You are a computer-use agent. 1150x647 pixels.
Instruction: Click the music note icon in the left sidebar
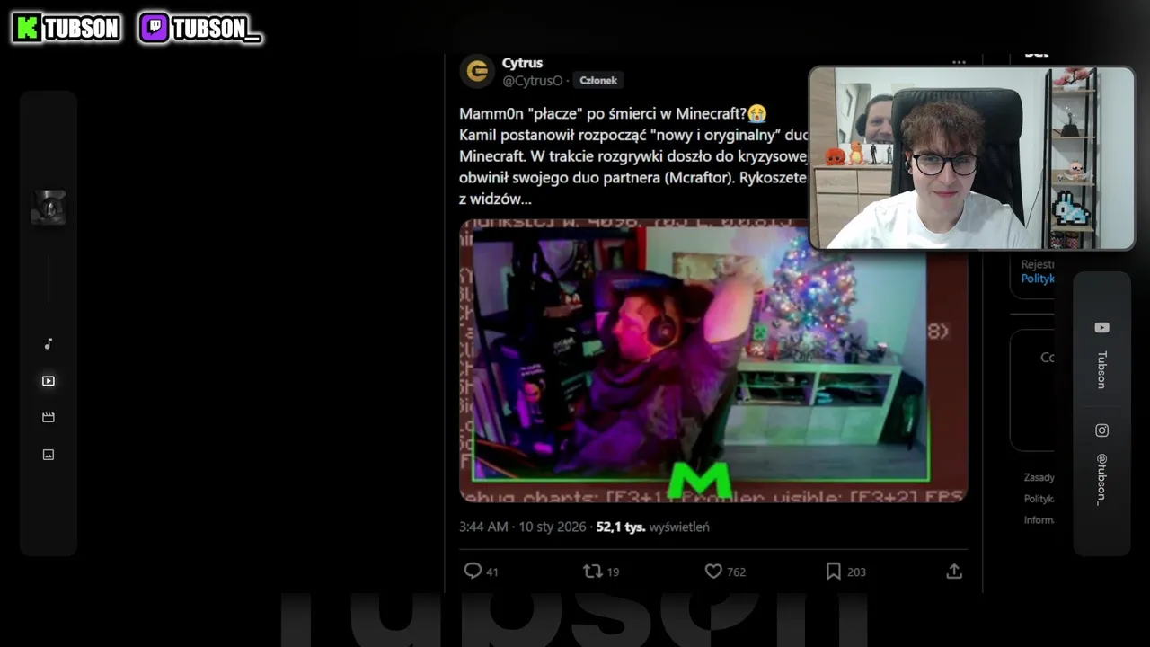(49, 343)
